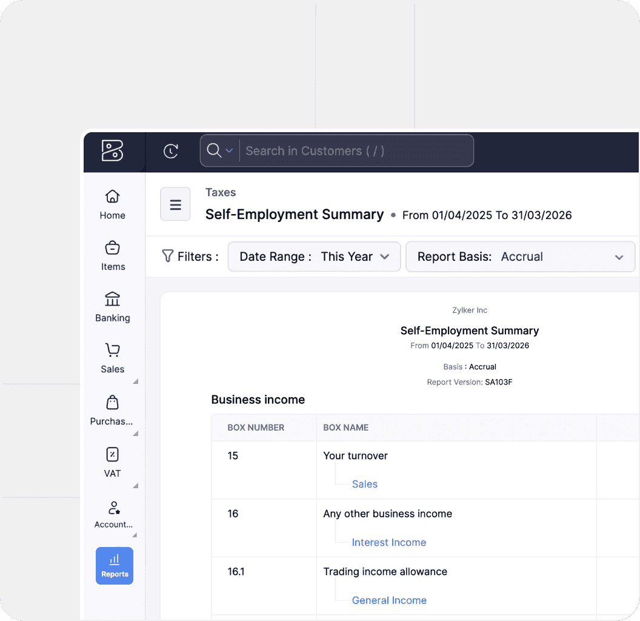
Task: Open recent activity history icon
Action: click(x=171, y=151)
